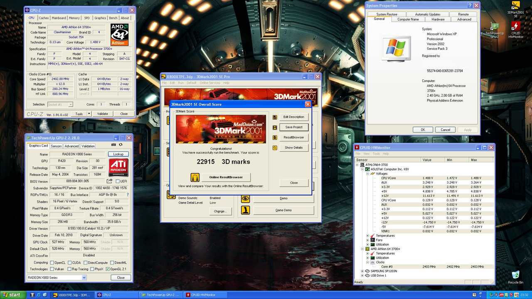This screenshot has height=299, width=532.
Task: Click the Internet Explorer quick launch icon
Action: coord(39,295)
